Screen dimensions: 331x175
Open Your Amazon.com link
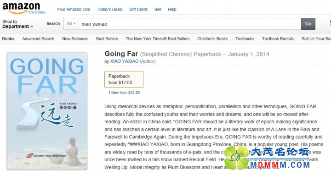pyautogui.click(x=73, y=10)
